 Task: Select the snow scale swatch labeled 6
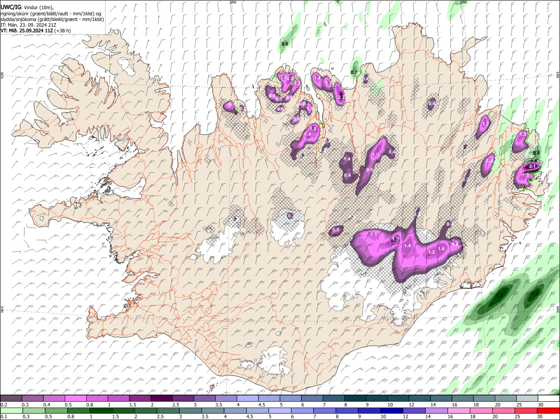pyautogui.click(x=311, y=399)
